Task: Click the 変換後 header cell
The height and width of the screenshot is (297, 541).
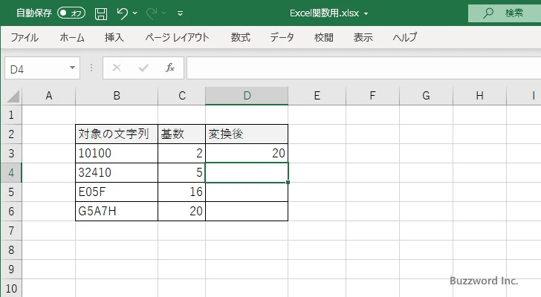Action: (247, 134)
